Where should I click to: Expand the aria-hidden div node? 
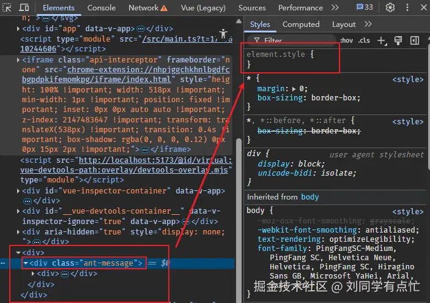[x=18, y=232]
